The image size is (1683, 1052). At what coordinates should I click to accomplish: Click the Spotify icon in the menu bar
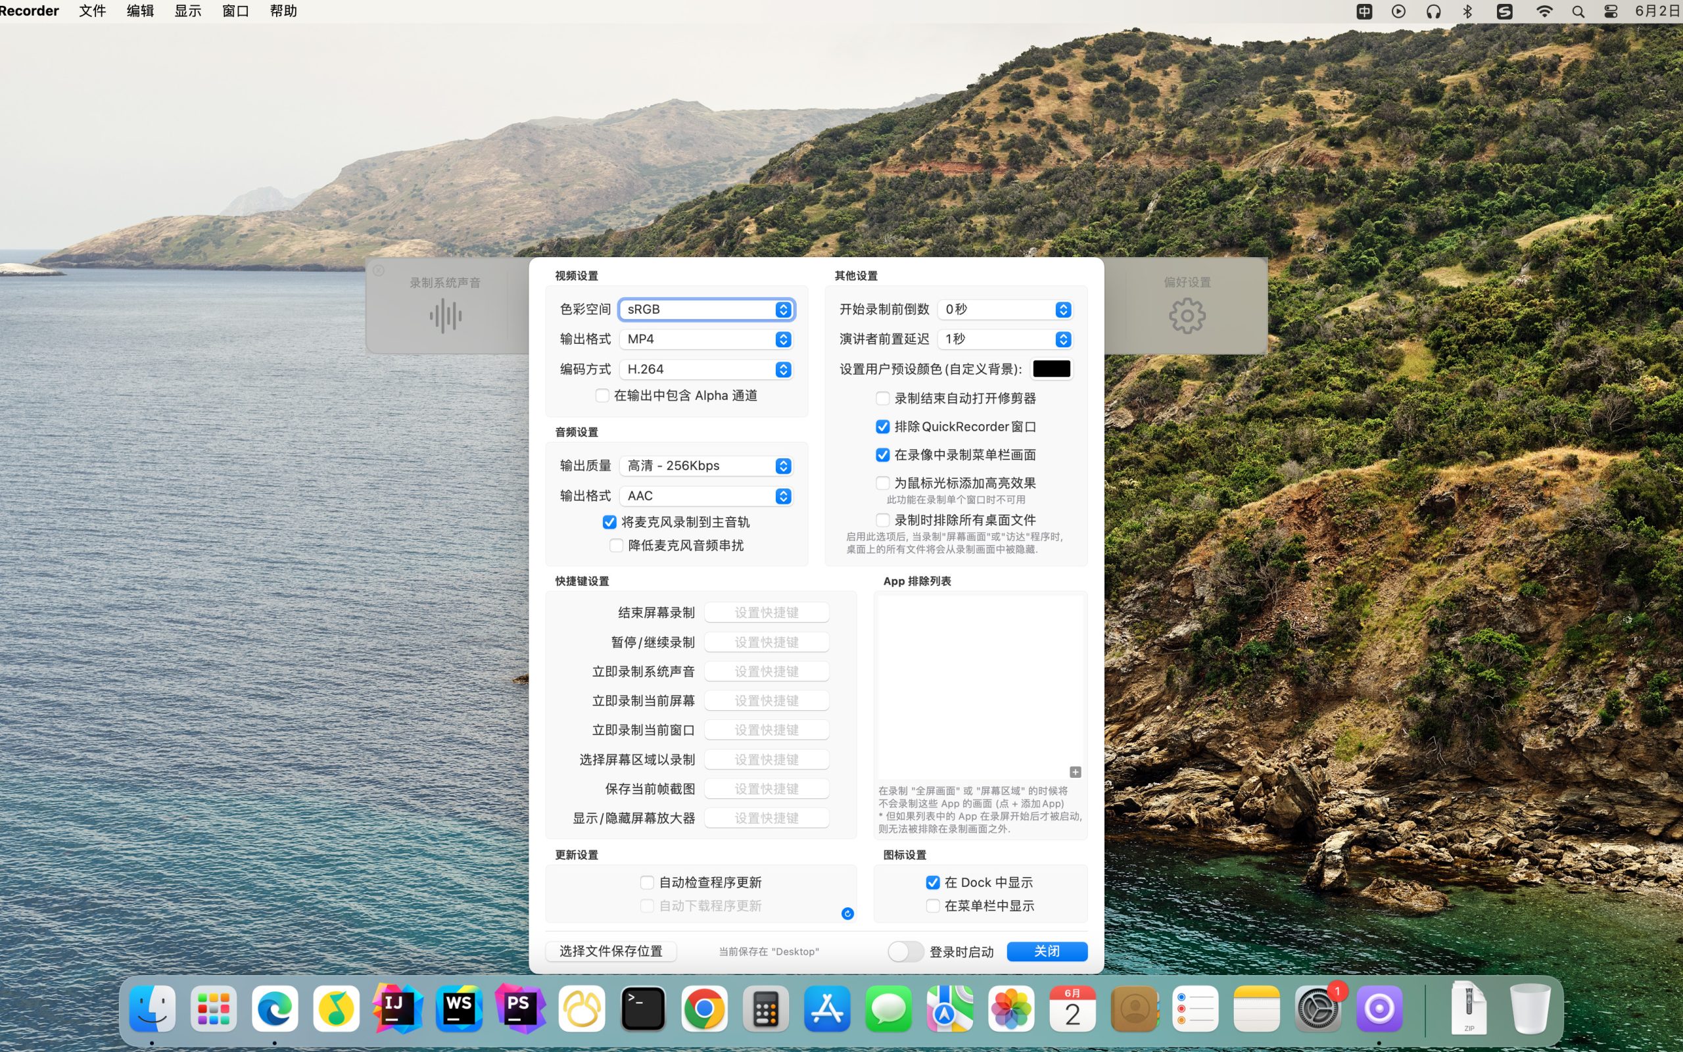tap(1504, 11)
